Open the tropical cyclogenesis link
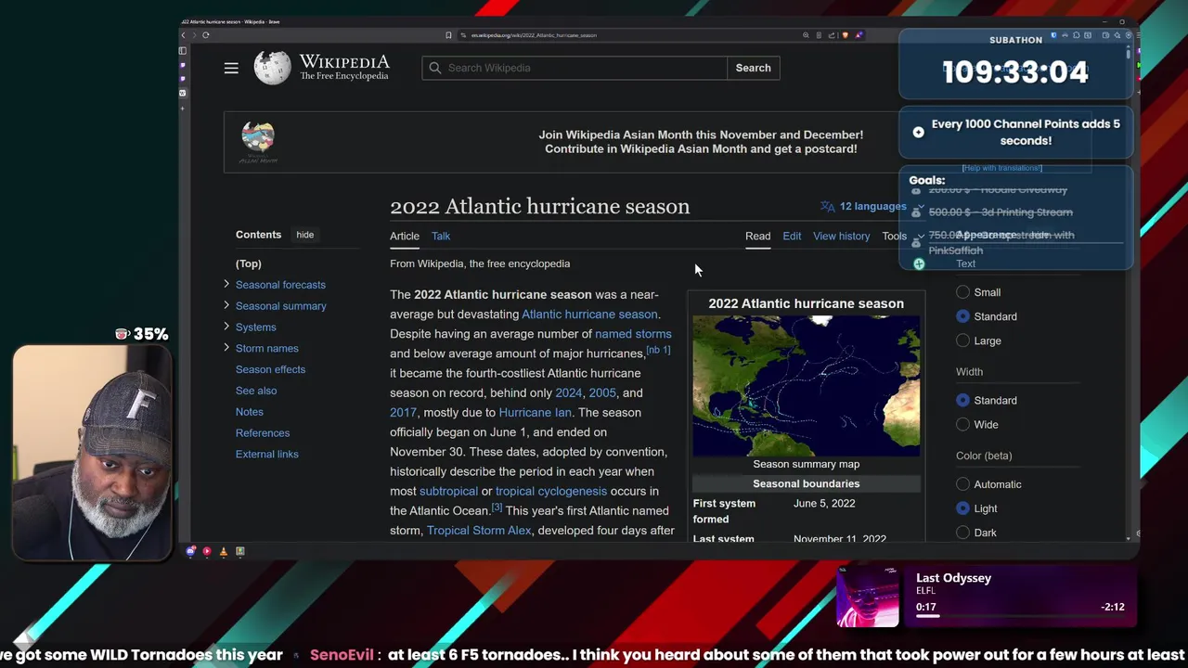Viewport: 1188px width, 668px height. tap(551, 491)
